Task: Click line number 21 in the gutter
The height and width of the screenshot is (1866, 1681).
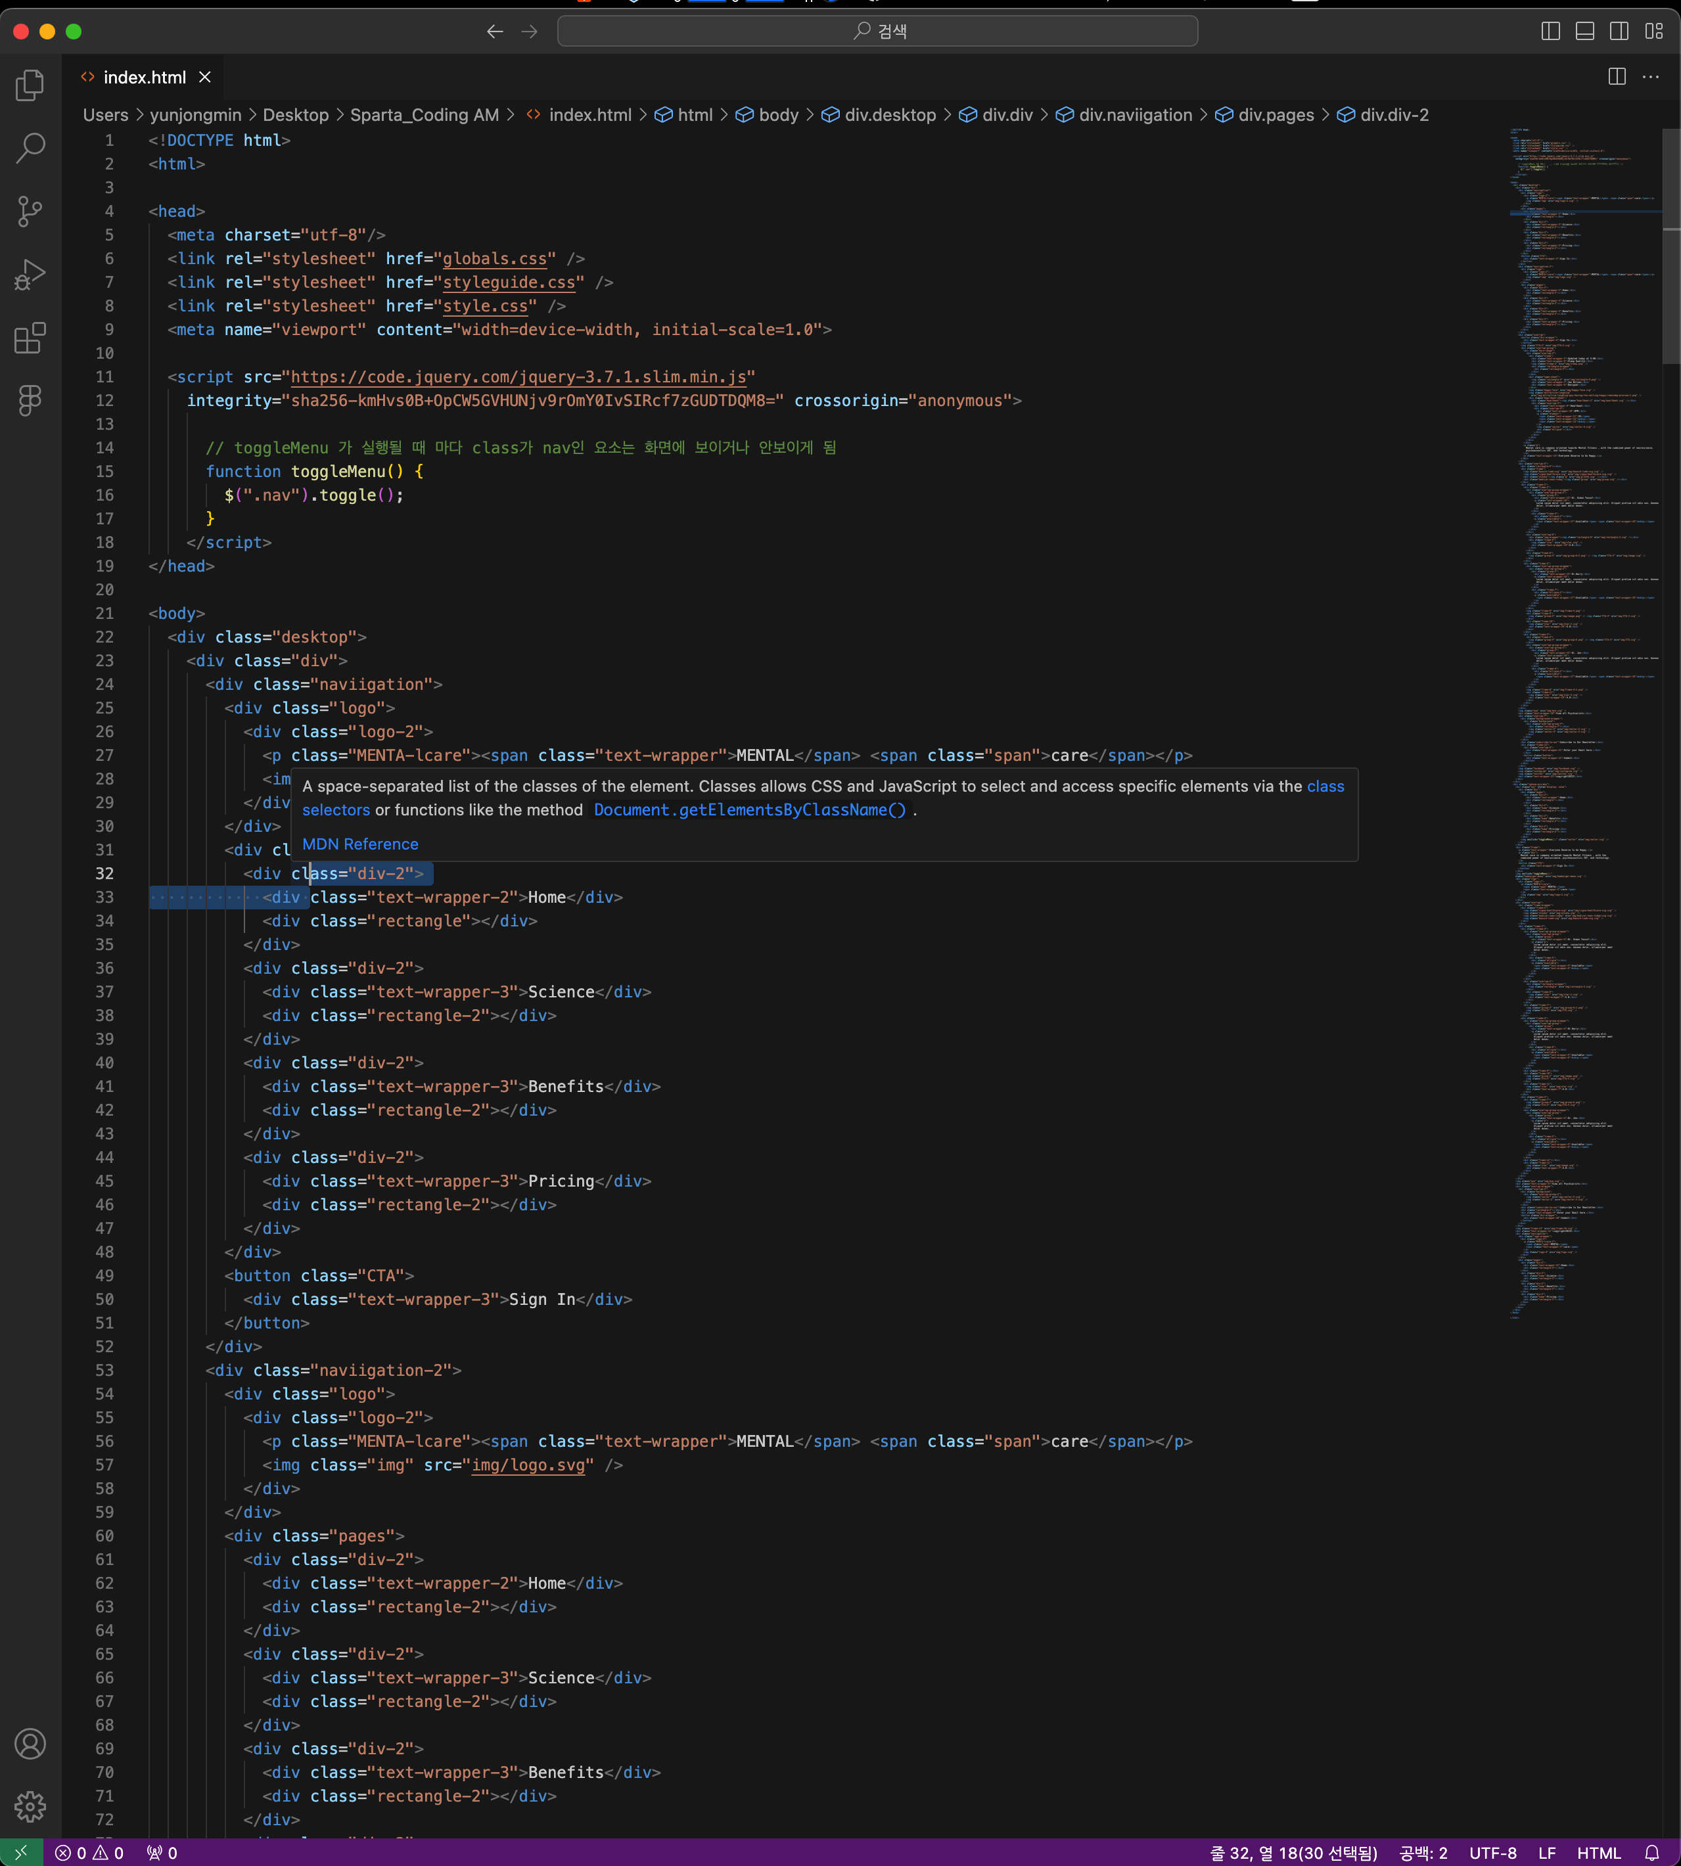Action: click(x=104, y=613)
